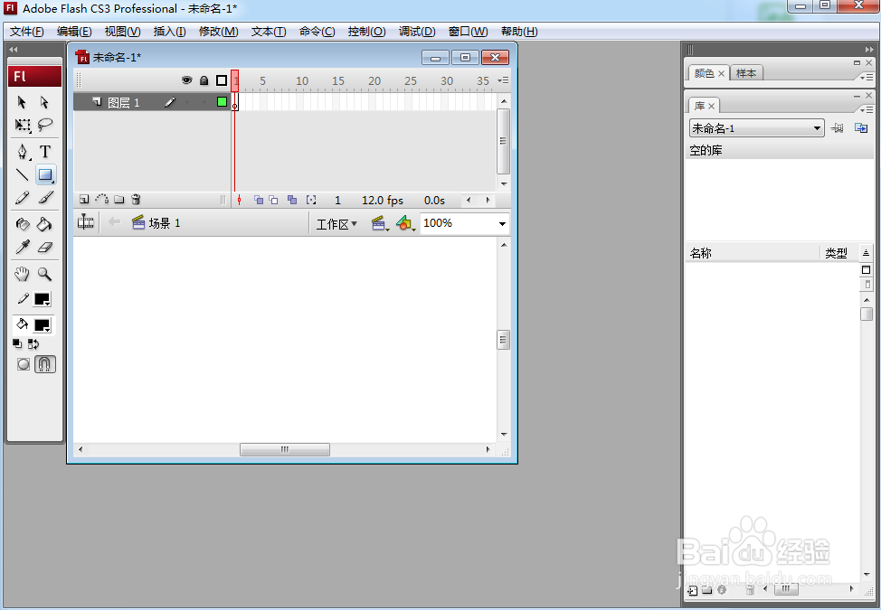Select the Lasso tool
881x610 pixels.
(45, 125)
